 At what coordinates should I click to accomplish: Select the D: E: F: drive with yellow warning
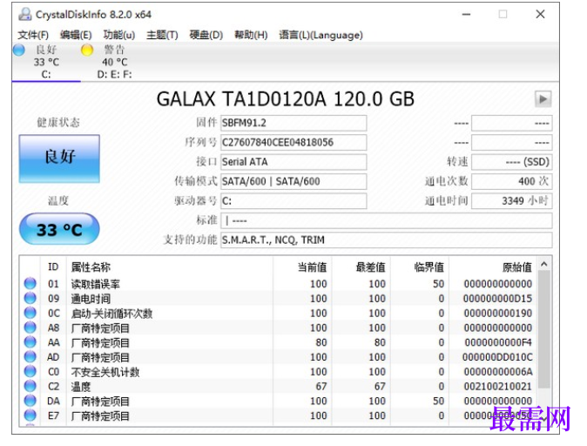point(114,62)
